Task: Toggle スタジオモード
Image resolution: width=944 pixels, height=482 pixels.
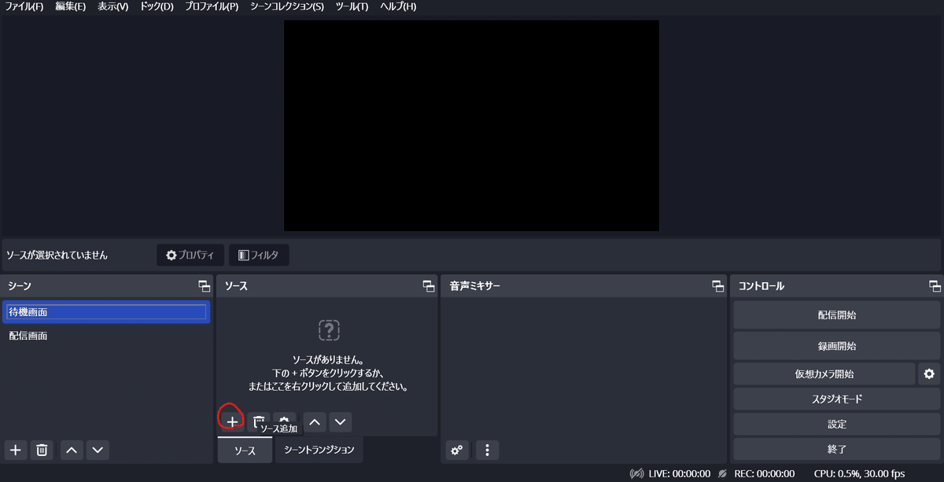Action: coord(837,399)
